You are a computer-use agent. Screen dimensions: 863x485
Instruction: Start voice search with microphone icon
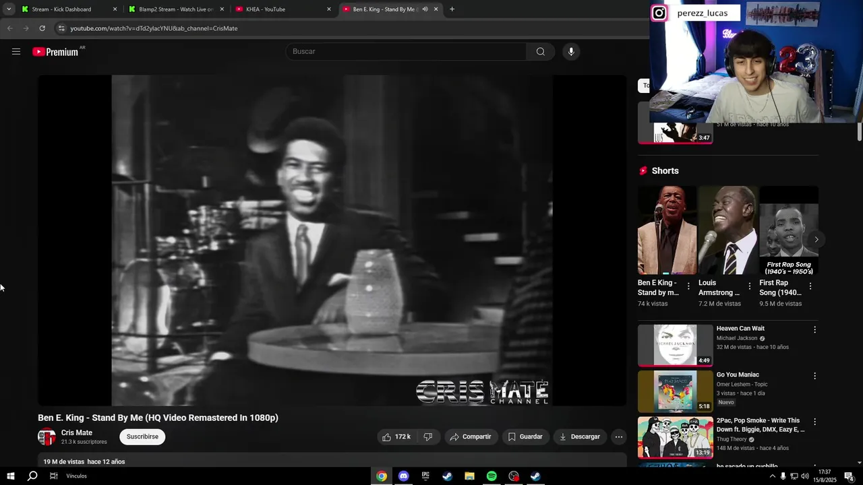pos(571,52)
